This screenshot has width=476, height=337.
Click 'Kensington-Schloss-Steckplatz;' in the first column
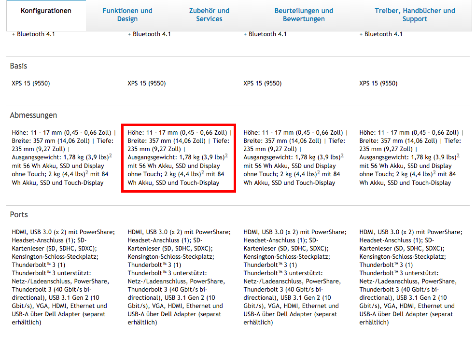[55, 257]
